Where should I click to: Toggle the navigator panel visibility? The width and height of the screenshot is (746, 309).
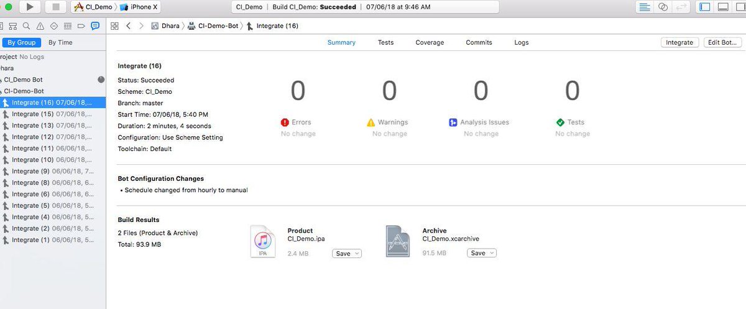tap(705, 7)
